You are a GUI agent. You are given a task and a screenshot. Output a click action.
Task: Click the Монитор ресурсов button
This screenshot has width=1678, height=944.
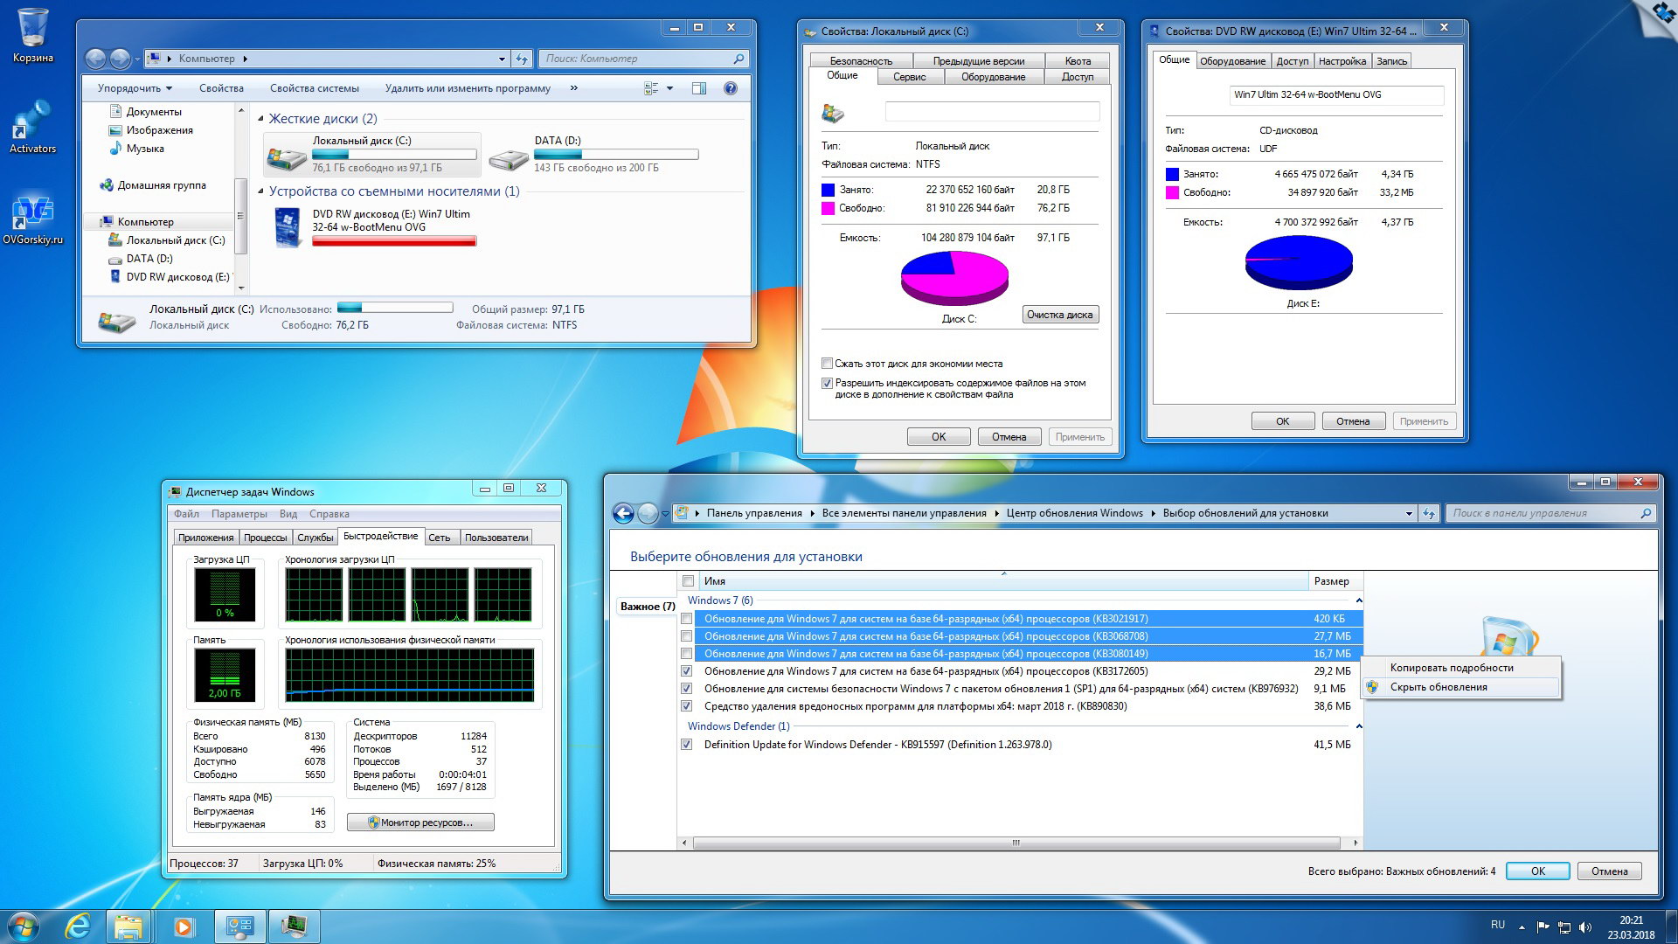[x=420, y=823]
